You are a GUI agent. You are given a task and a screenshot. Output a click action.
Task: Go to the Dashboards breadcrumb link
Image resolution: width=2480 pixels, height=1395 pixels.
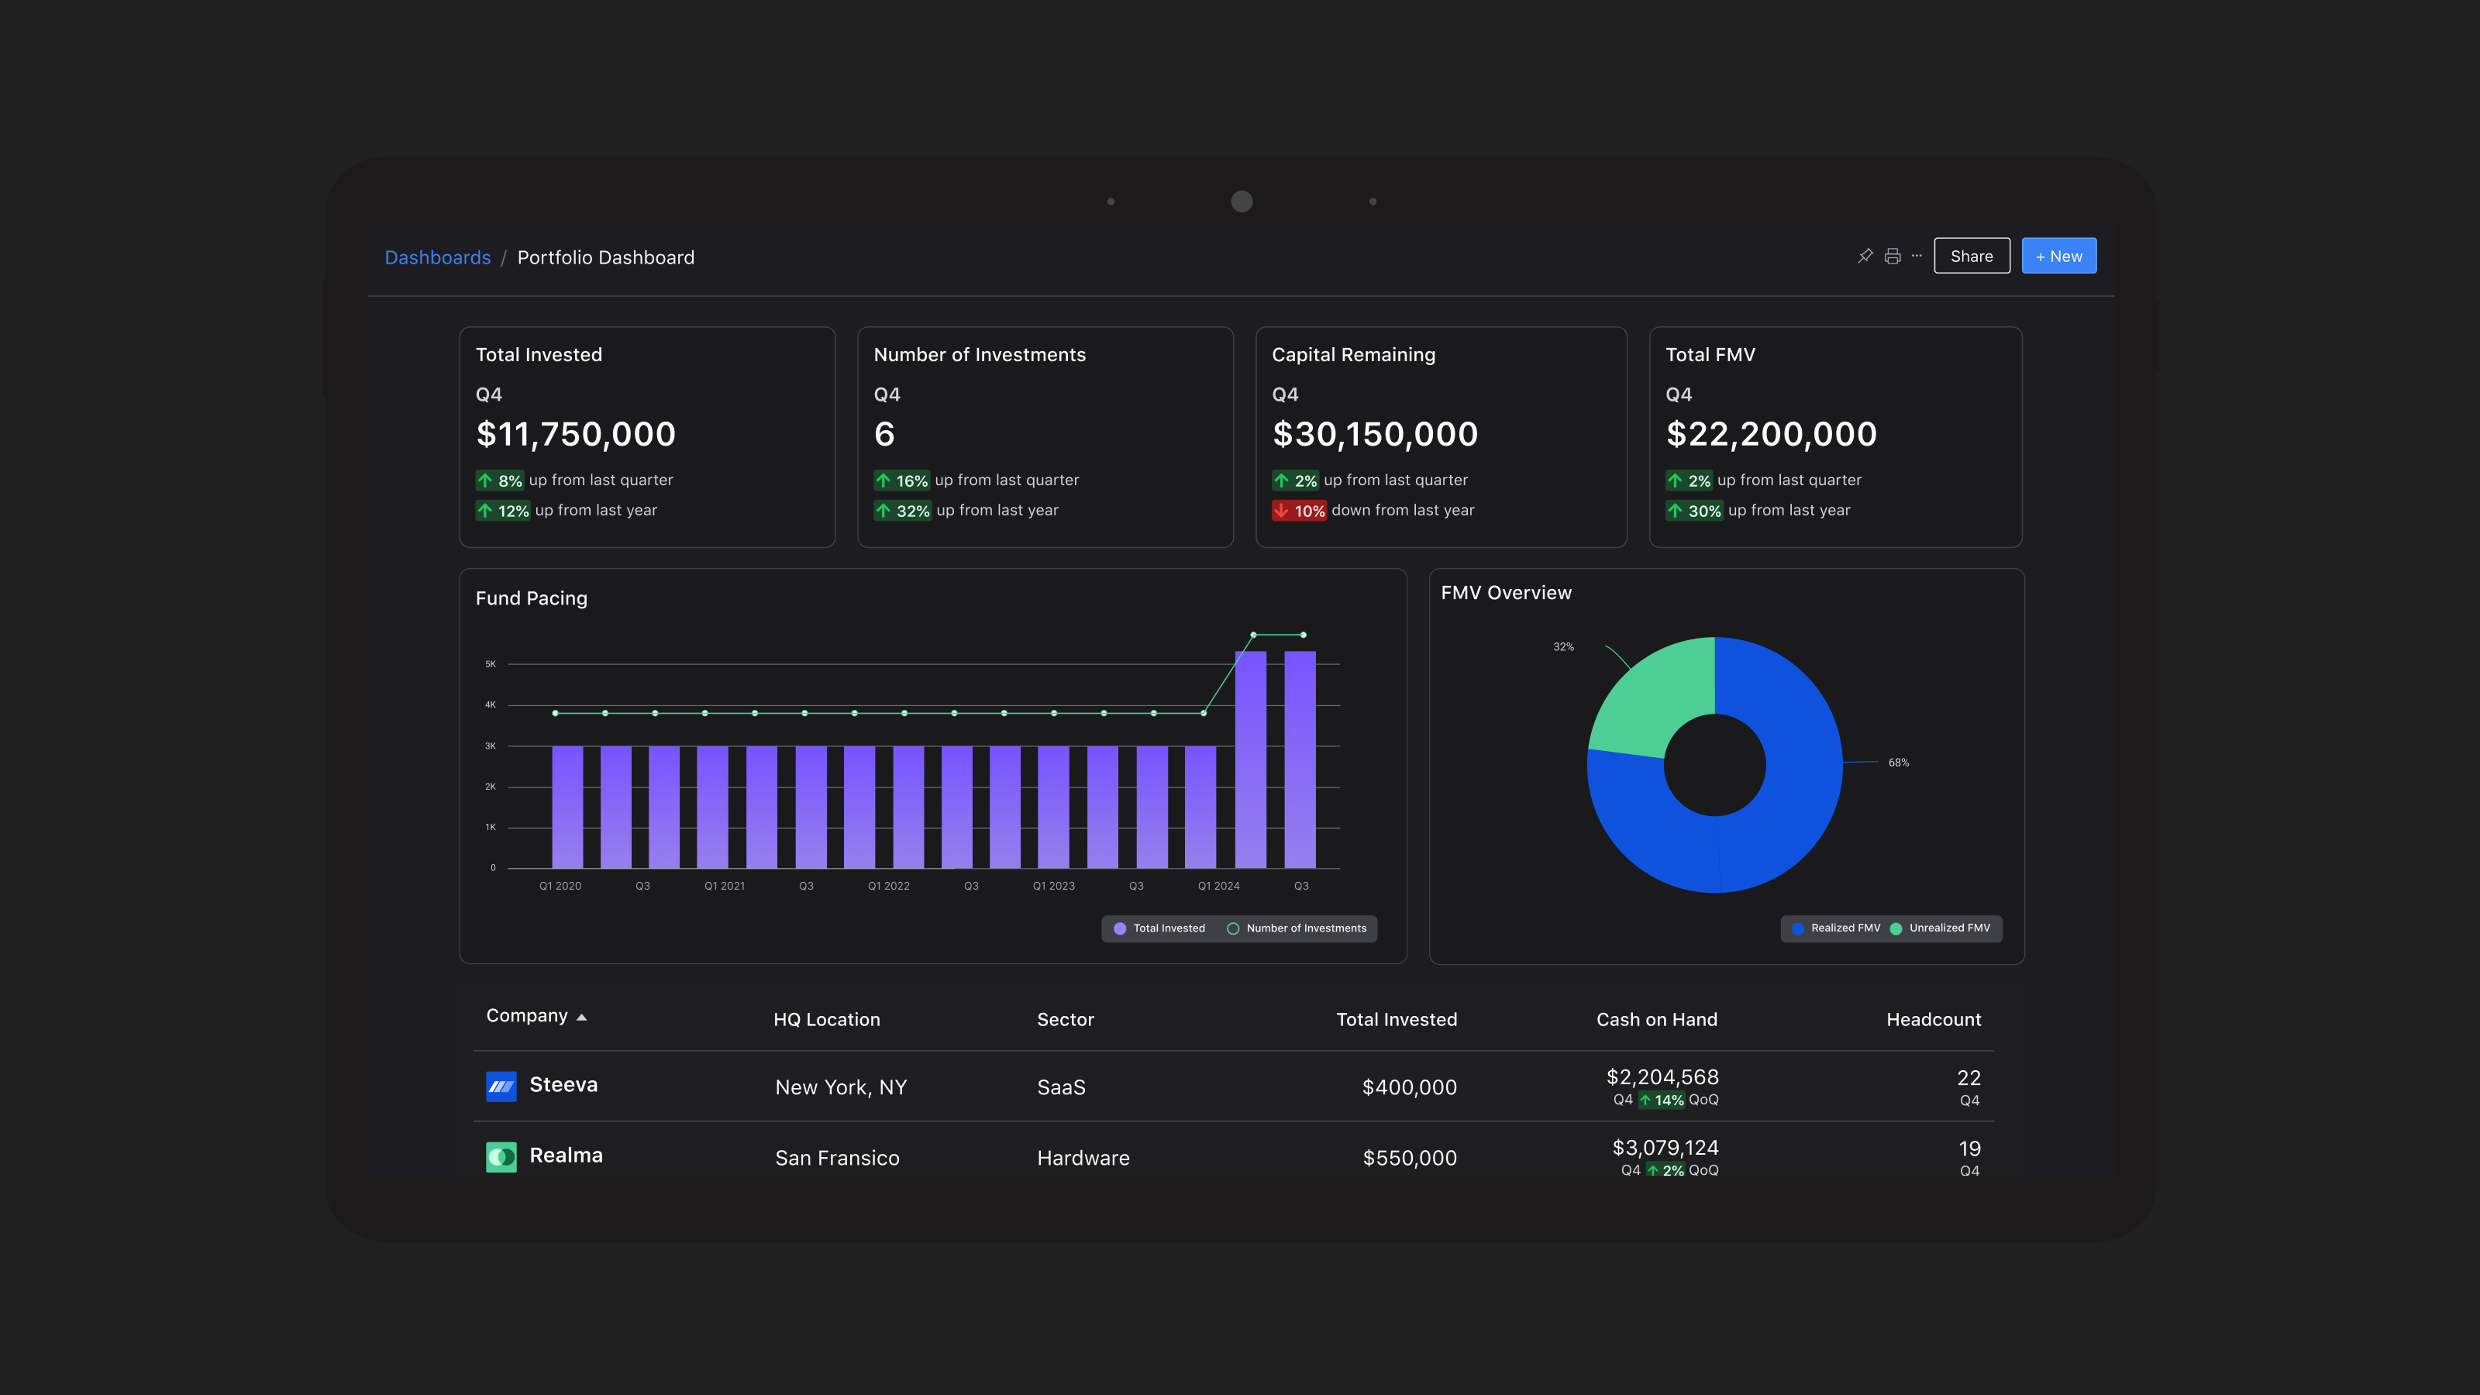click(x=437, y=257)
